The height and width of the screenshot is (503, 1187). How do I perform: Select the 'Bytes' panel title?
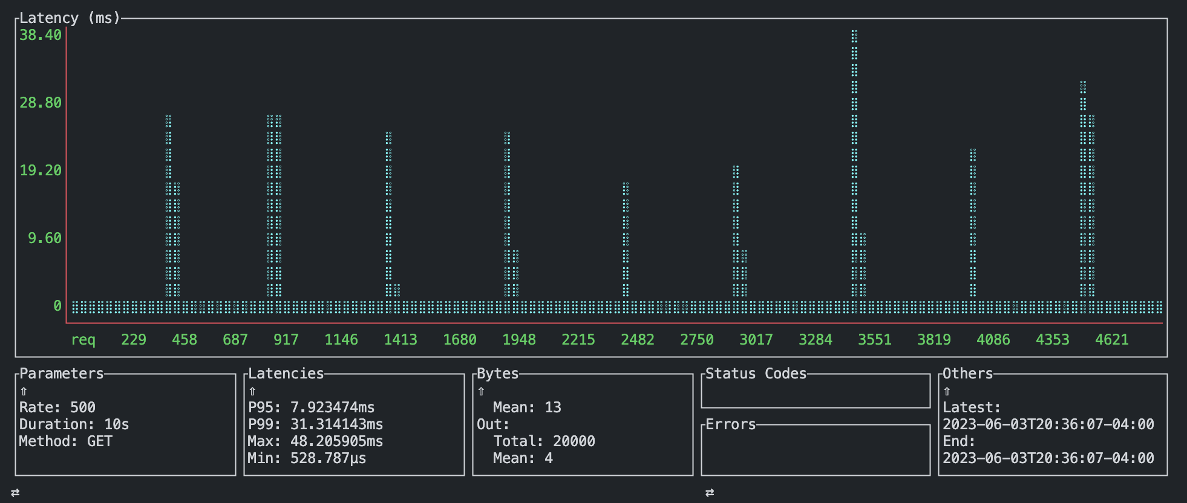498,374
